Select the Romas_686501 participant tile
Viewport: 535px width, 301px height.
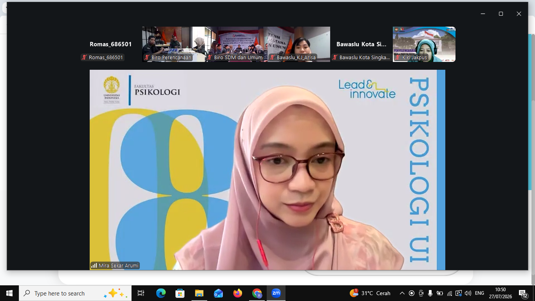click(x=110, y=44)
